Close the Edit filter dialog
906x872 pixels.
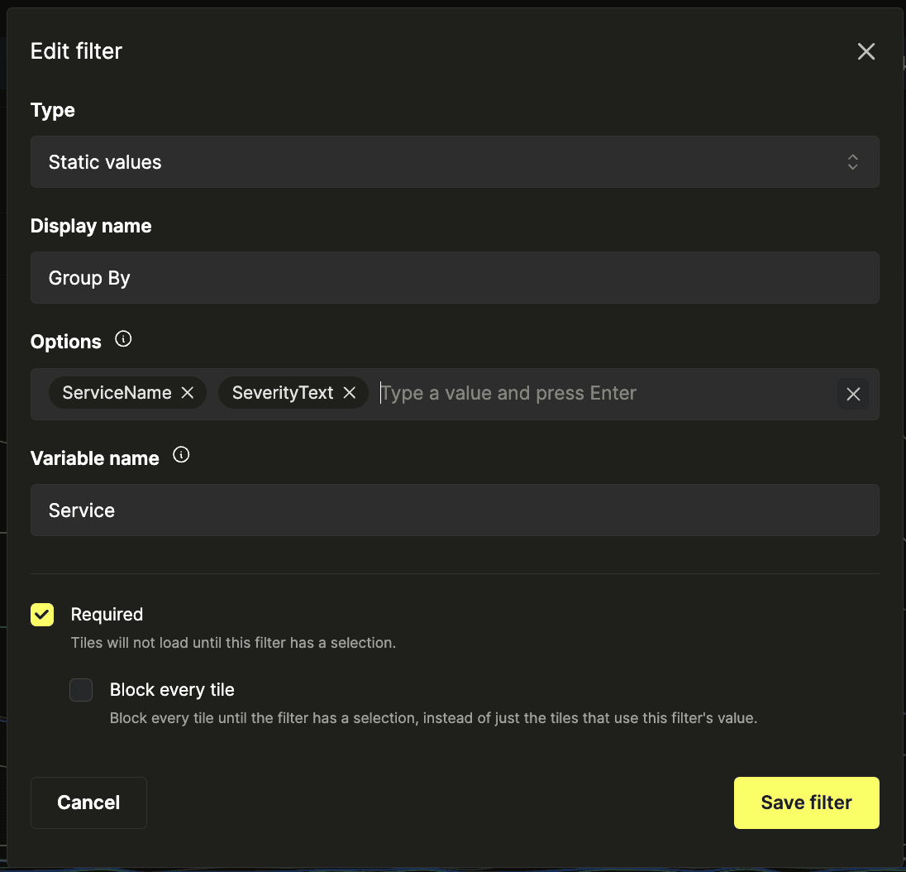[865, 51]
